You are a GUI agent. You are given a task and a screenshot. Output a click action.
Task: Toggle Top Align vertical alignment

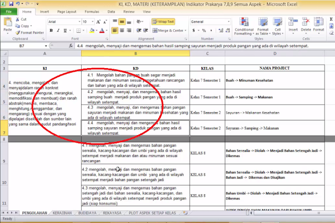[115, 21]
